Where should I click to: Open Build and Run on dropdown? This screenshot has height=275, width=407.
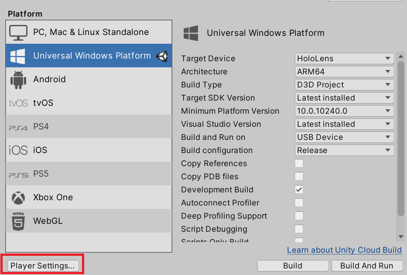[344, 137]
